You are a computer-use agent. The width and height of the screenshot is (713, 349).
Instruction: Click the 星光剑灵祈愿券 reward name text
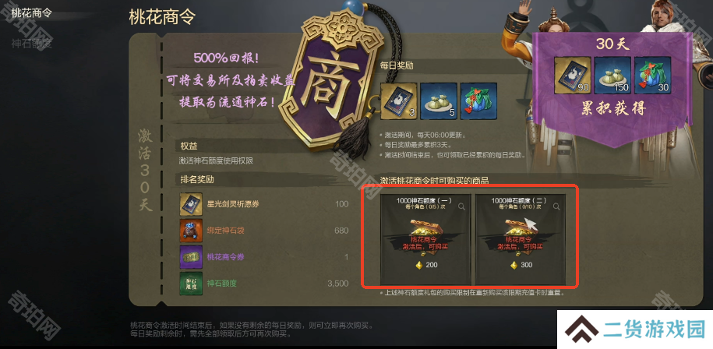[x=233, y=204]
